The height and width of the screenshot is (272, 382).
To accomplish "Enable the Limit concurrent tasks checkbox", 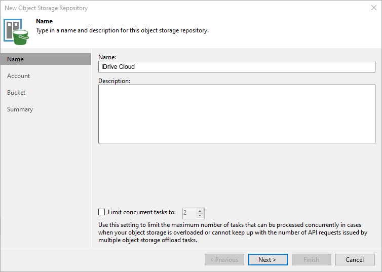I will (x=102, y=212).
